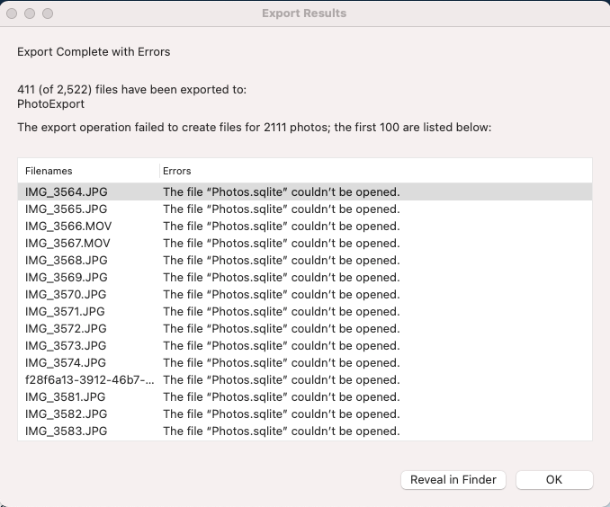
Task: Select the IMG_3581.JPG row
Action: [x=305, y=397]
